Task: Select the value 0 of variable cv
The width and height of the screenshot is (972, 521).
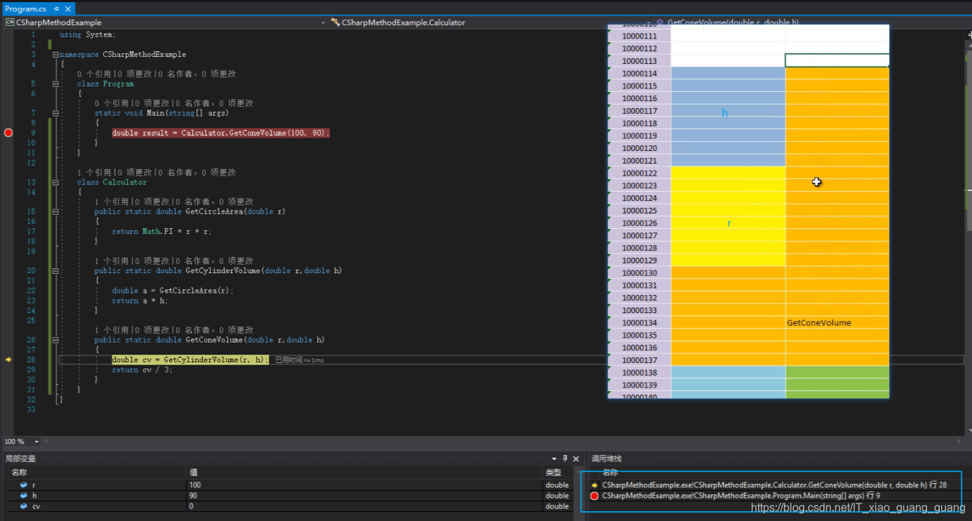Action: (x=192, y=506)
